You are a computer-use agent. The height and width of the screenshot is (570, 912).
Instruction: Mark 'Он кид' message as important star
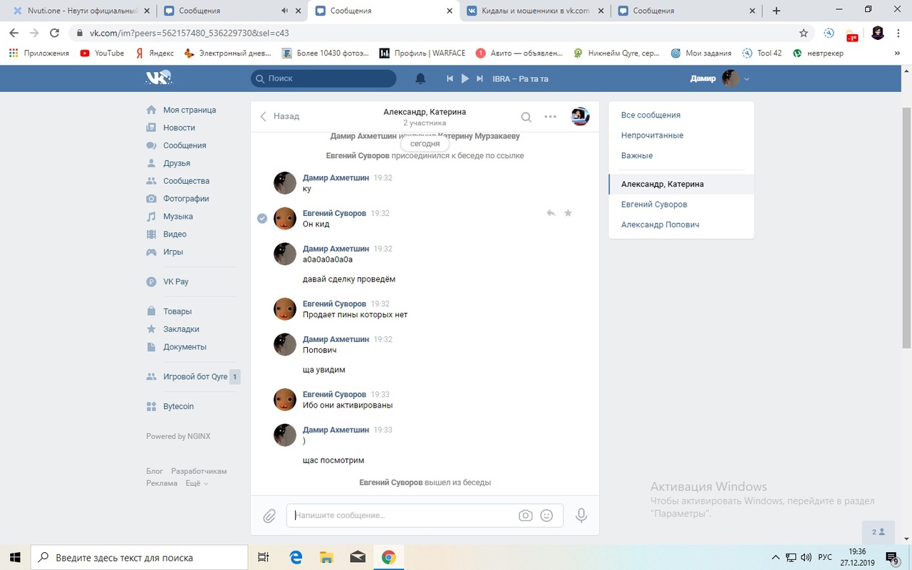pos(568,213)
